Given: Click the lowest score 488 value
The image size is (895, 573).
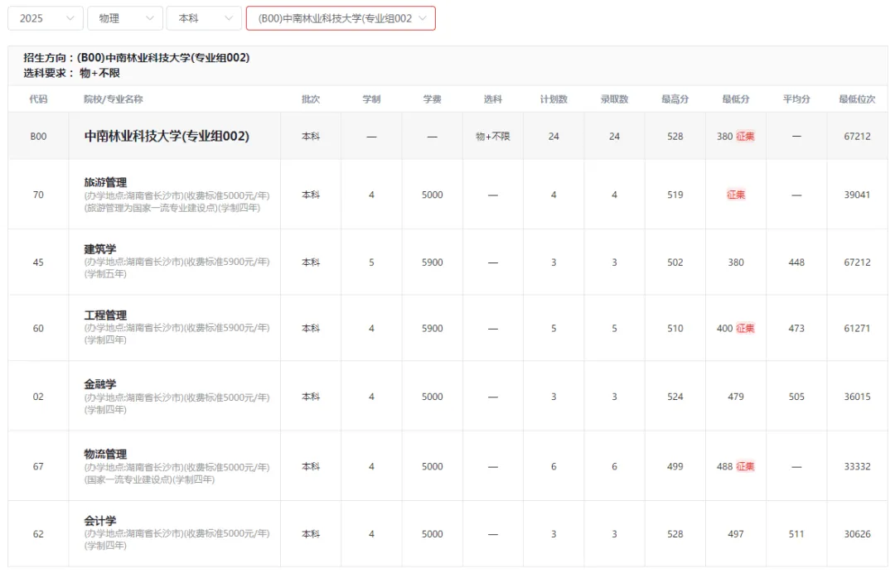Looking at the screenshot, I should coord(725,466).
